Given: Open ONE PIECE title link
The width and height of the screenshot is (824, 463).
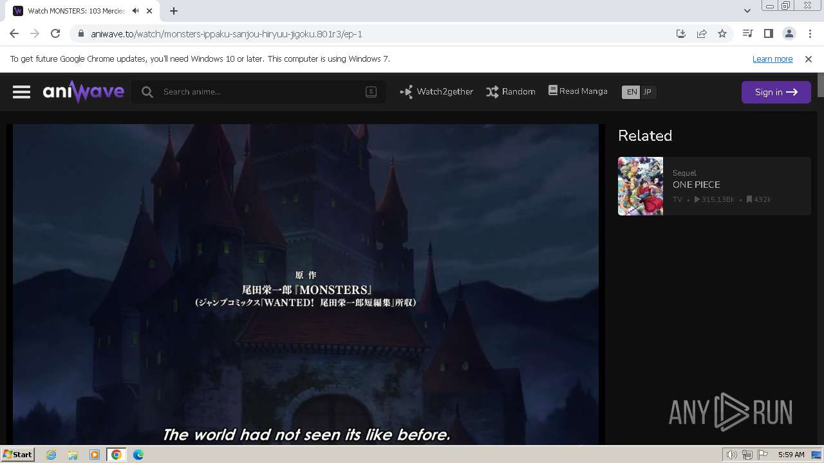Looking at the screenshot, I should pos(696,185).
